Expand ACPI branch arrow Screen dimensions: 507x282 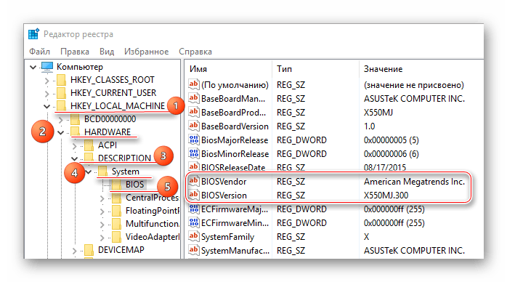coord(75,146)
